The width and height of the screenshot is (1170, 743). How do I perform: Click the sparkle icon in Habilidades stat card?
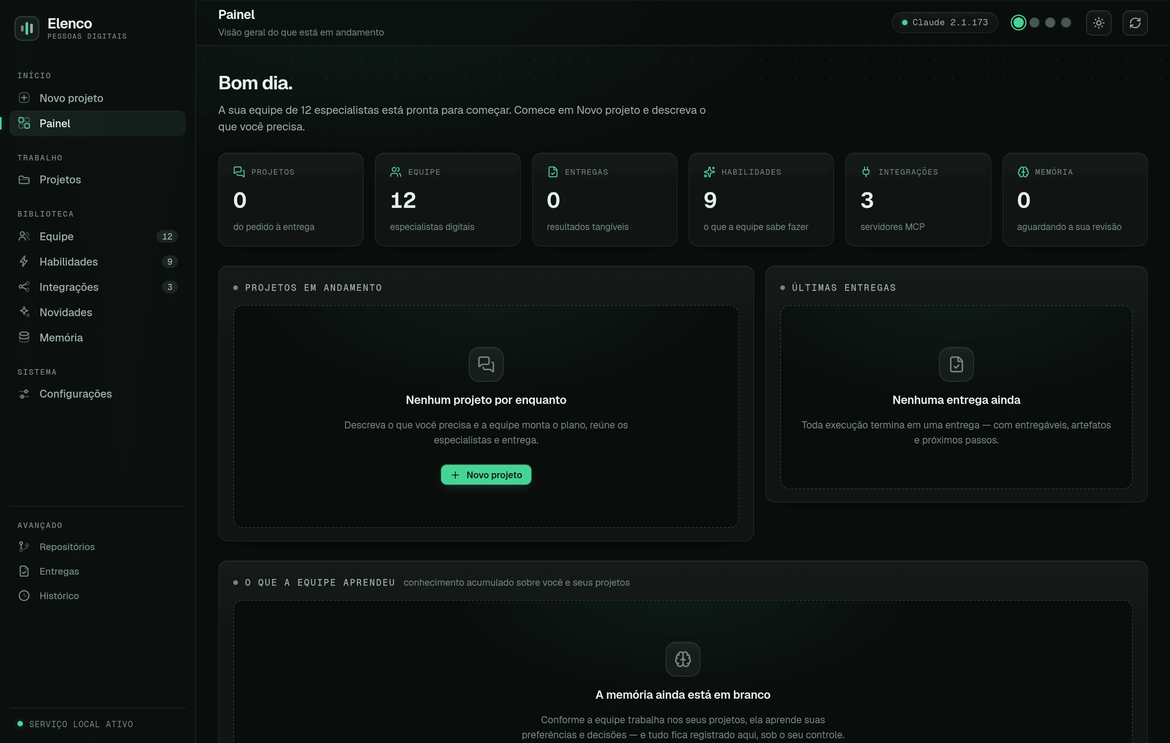click(710, 172)
